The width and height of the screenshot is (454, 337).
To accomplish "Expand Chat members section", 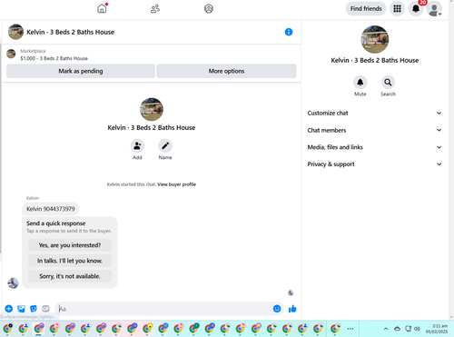I will 375,130.
